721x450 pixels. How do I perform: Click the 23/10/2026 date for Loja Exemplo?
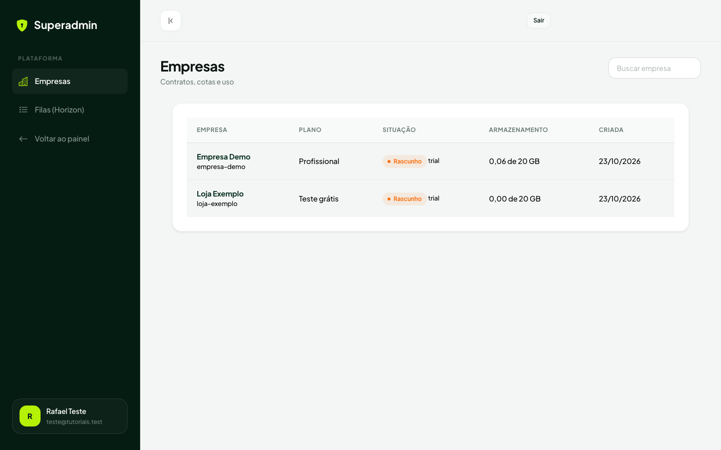[620, 199]
